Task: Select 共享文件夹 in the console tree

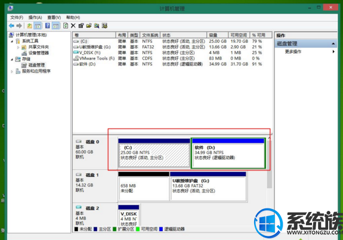Action: click(39, 47)
